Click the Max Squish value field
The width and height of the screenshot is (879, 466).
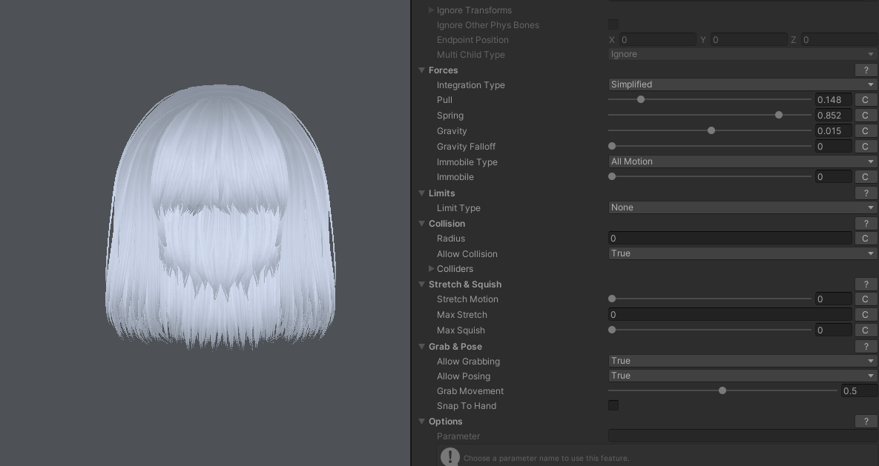coord(834,330)
